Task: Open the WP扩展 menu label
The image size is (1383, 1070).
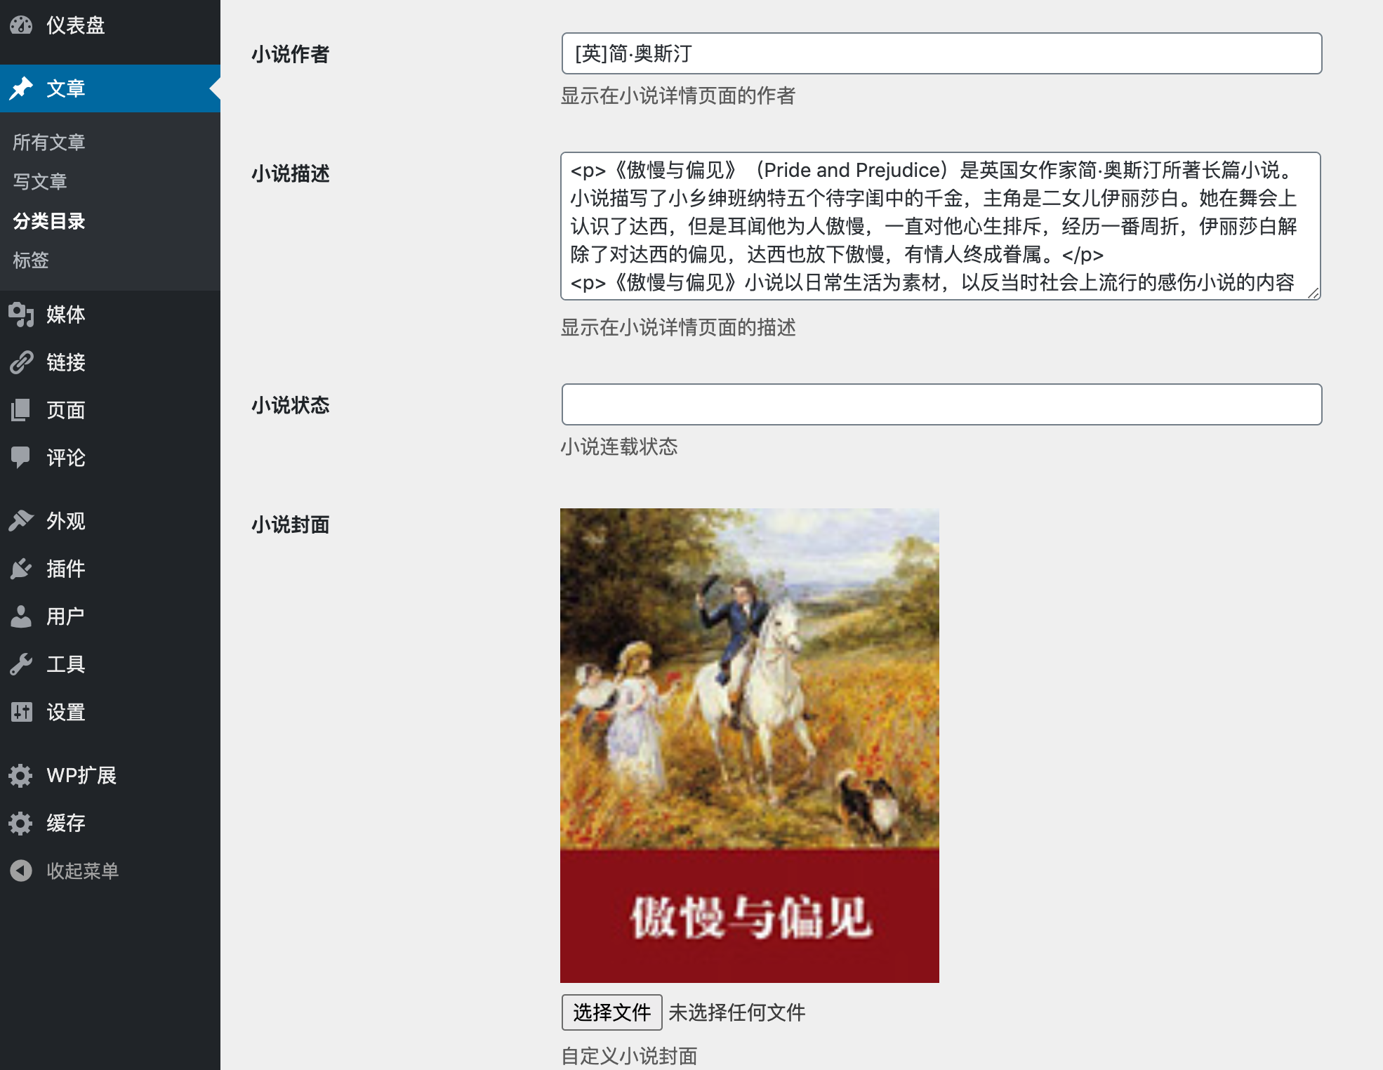Action: 81,775
